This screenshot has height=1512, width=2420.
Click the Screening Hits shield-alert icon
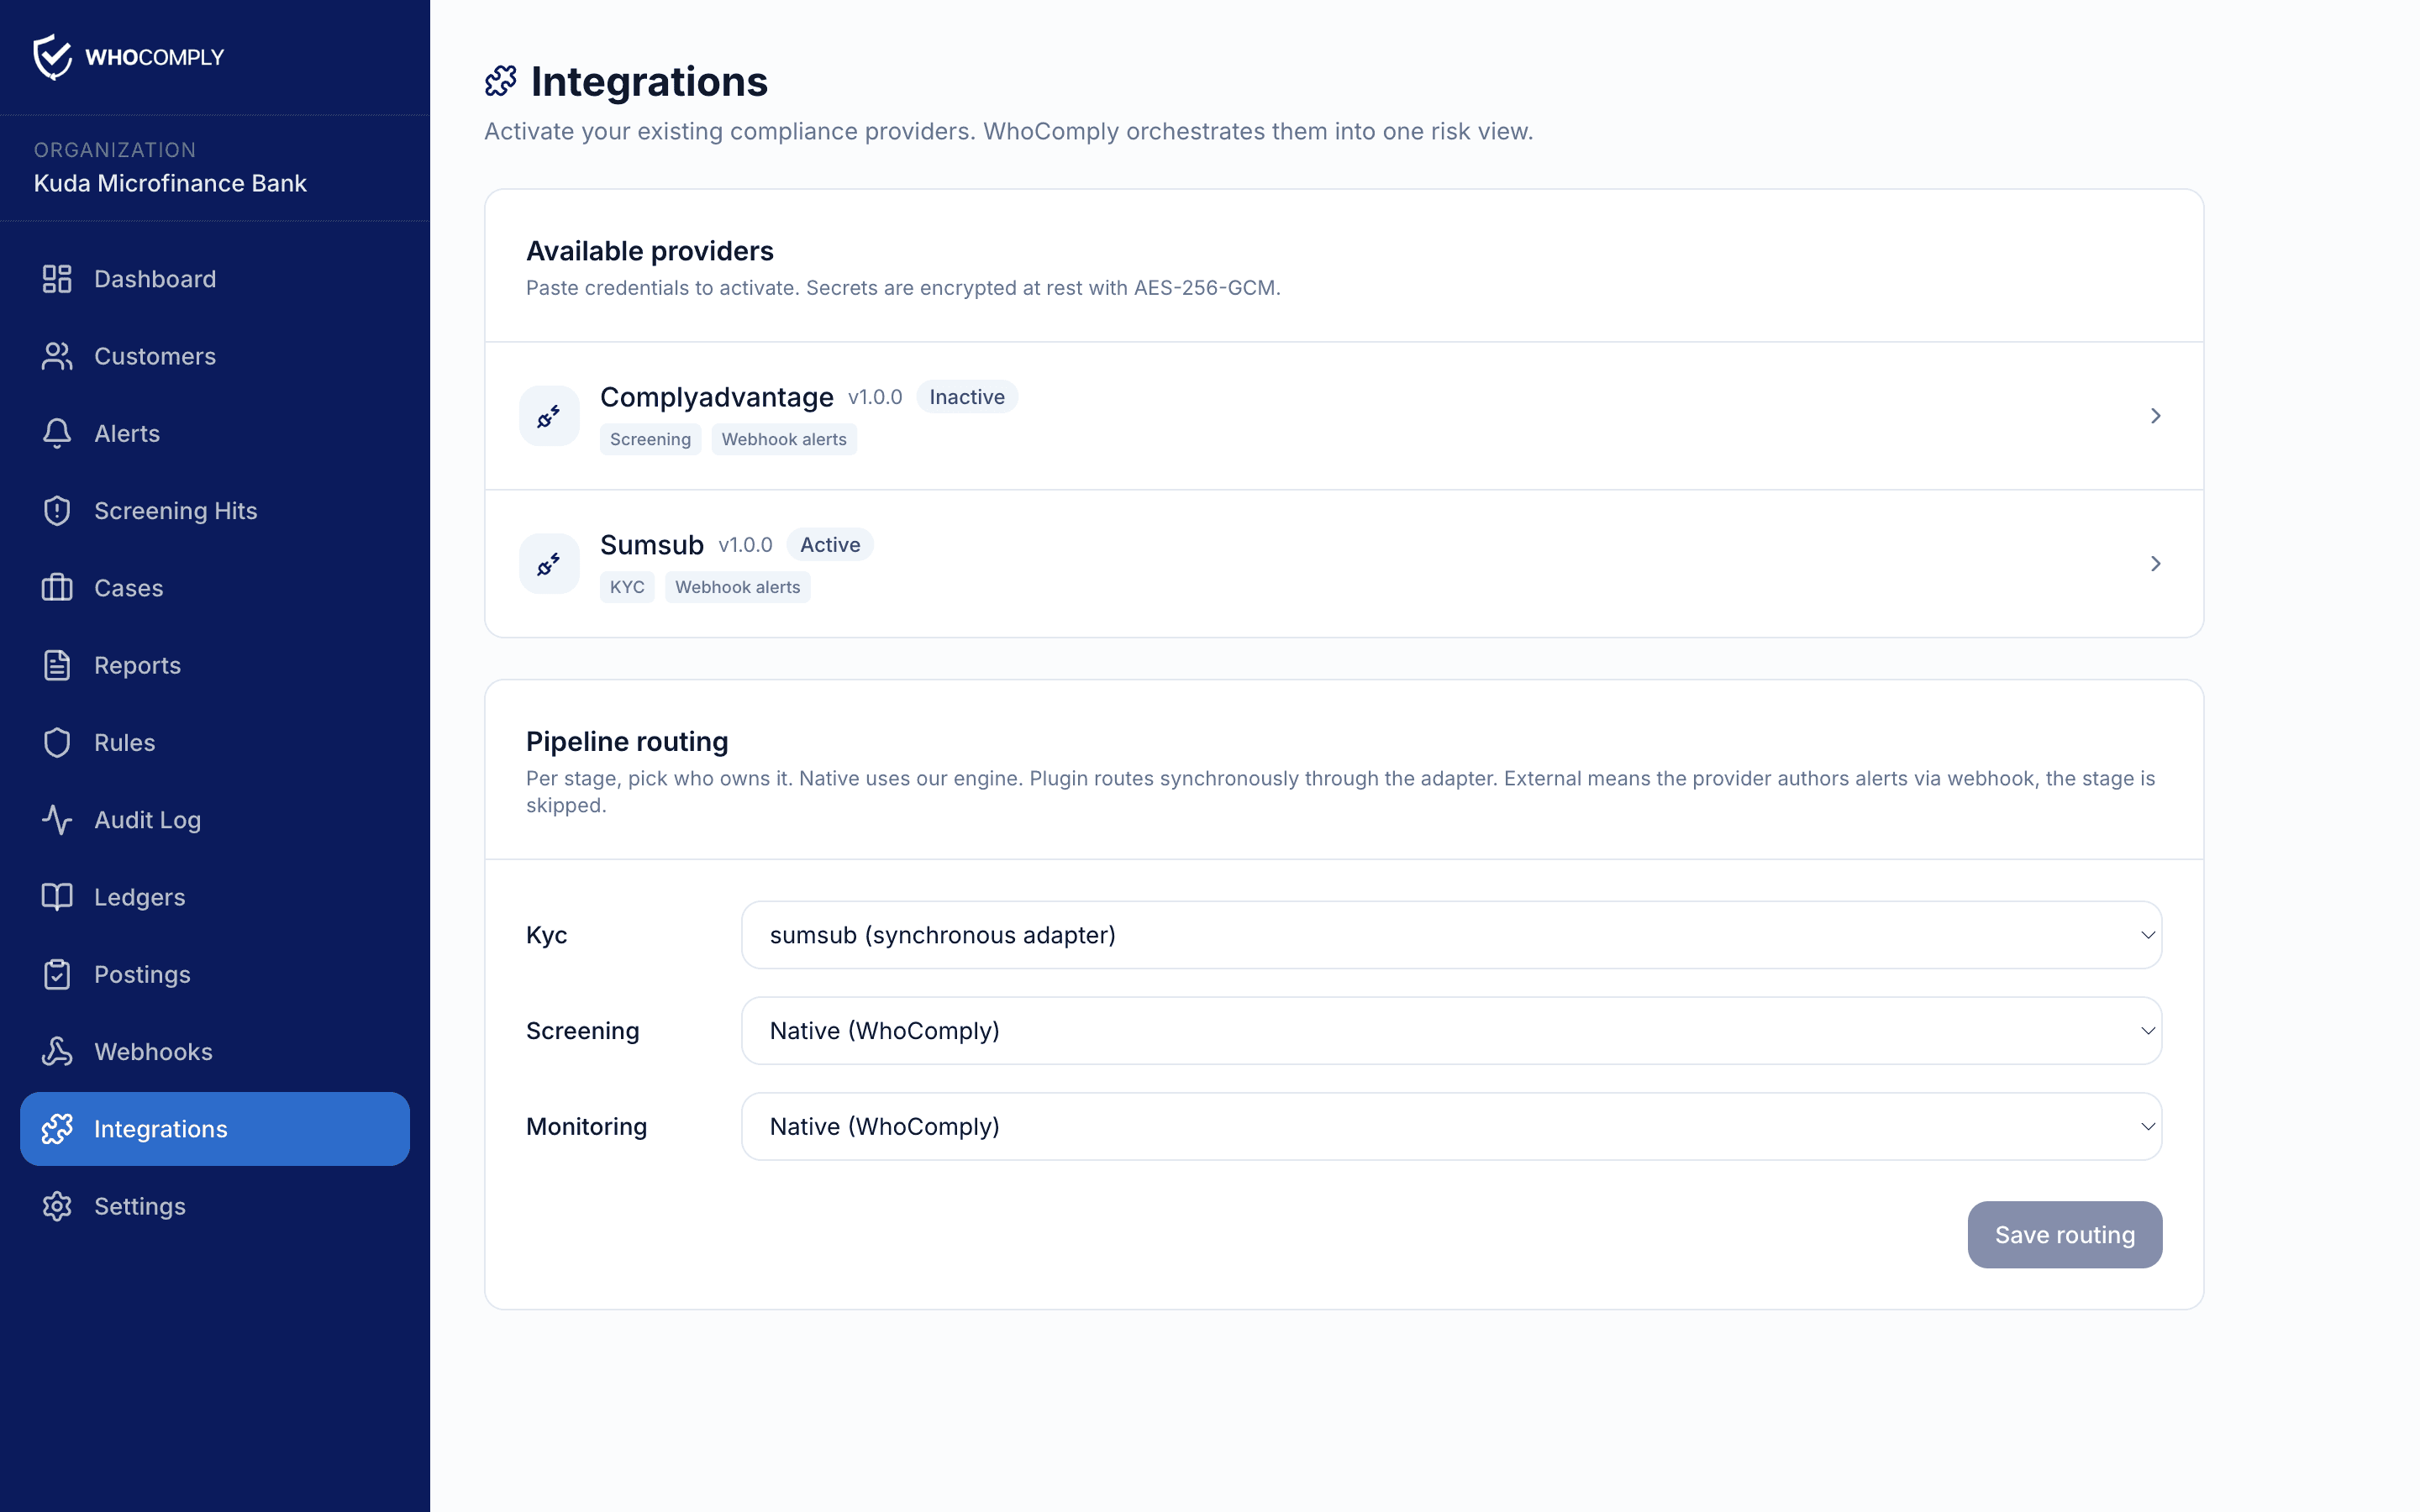coord(57,511)
